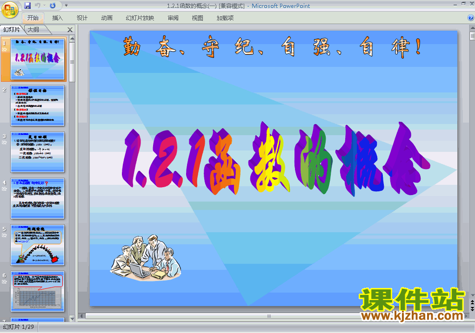Click slide editor vertical scroll up arrow
The width and height of the screenshot is (475, 333).
[x=472, y=28]
